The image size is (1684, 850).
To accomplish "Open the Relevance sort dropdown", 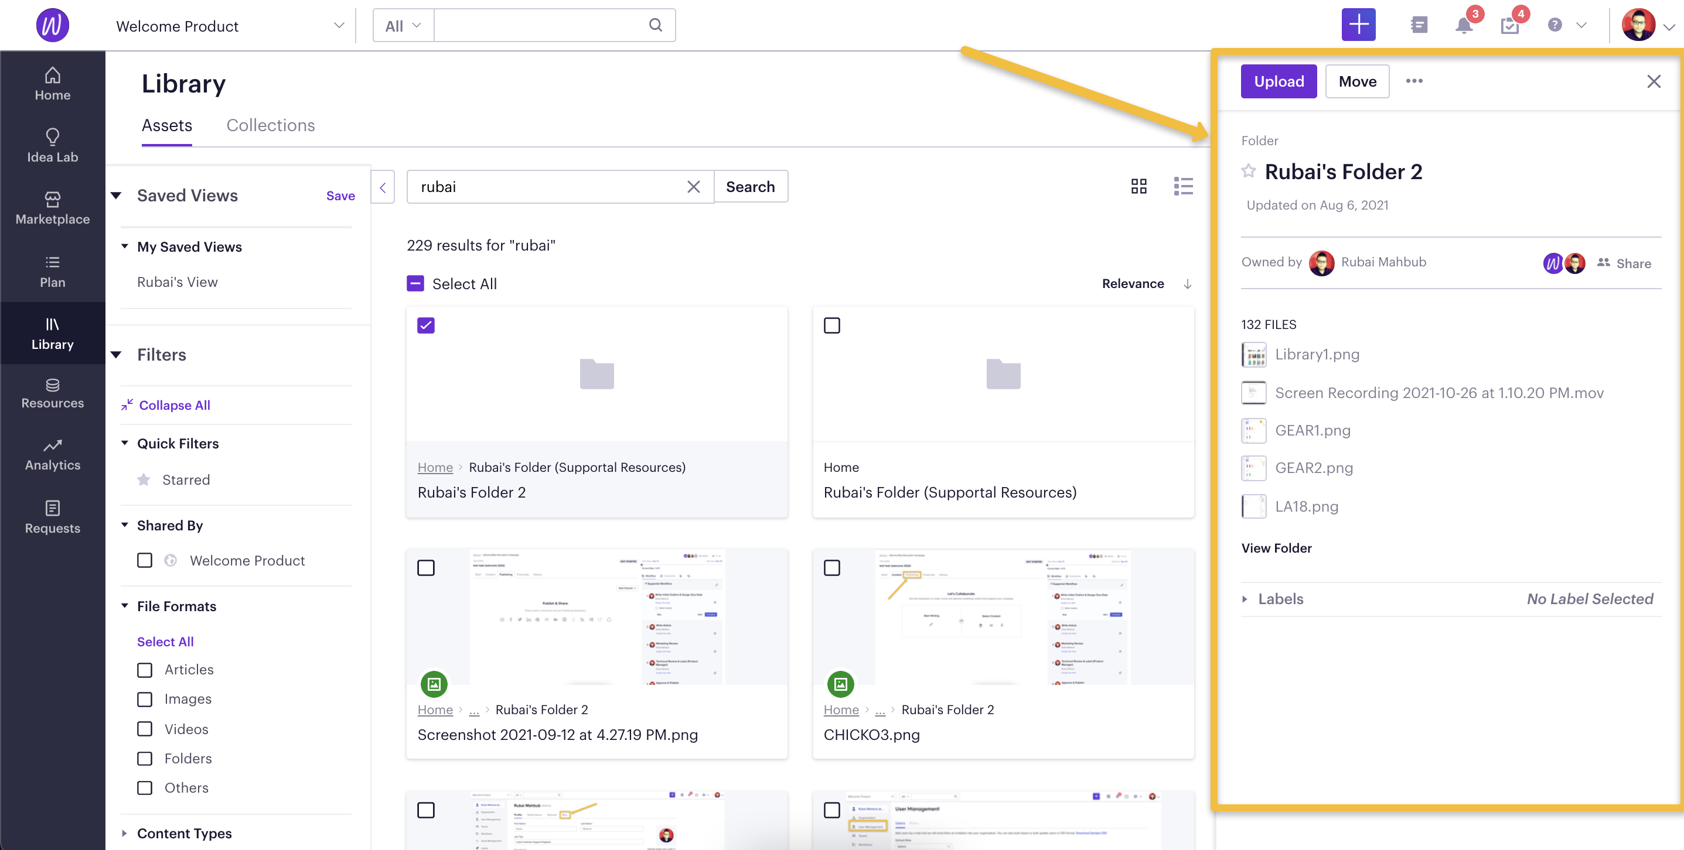I will click(x=1132, y=283).
